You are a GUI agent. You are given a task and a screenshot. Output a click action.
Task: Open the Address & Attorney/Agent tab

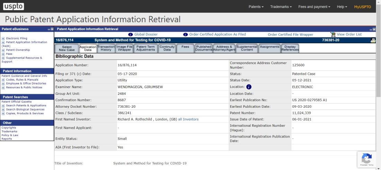[x=224, y=48]
